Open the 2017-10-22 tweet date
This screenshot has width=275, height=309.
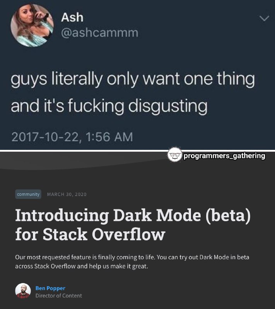pos(45,137)
